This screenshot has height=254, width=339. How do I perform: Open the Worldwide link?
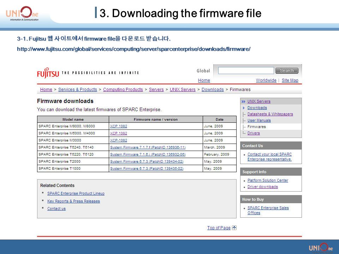(x=266, y=80)
